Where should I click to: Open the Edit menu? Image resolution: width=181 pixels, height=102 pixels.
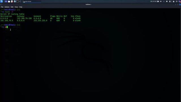[x=12, y=7]
